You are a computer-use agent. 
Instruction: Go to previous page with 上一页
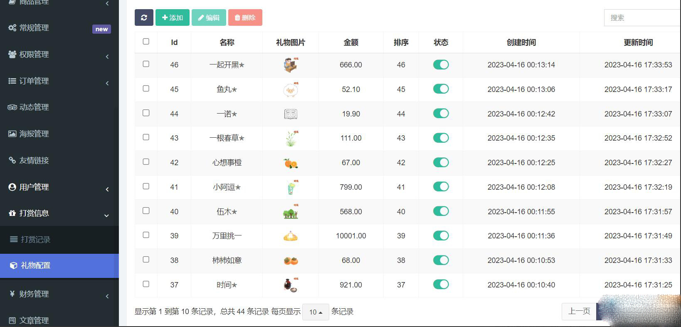[579, 311]
